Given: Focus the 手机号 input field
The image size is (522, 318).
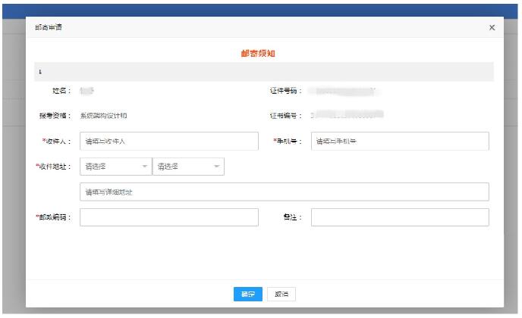Looking at the screenshot, I should 399,142.
